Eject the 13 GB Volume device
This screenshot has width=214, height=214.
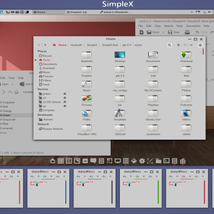pos(65,102)
